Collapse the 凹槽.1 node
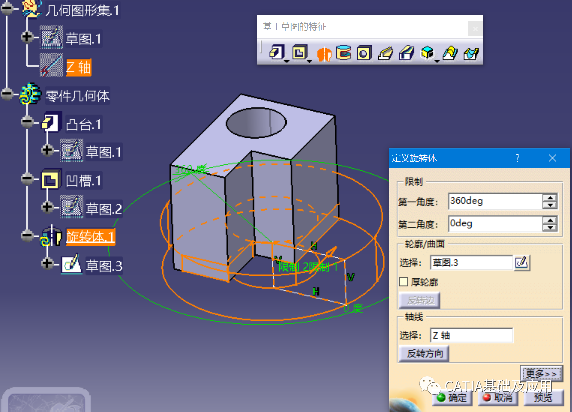The image size is (572, 412). (28, 179)
